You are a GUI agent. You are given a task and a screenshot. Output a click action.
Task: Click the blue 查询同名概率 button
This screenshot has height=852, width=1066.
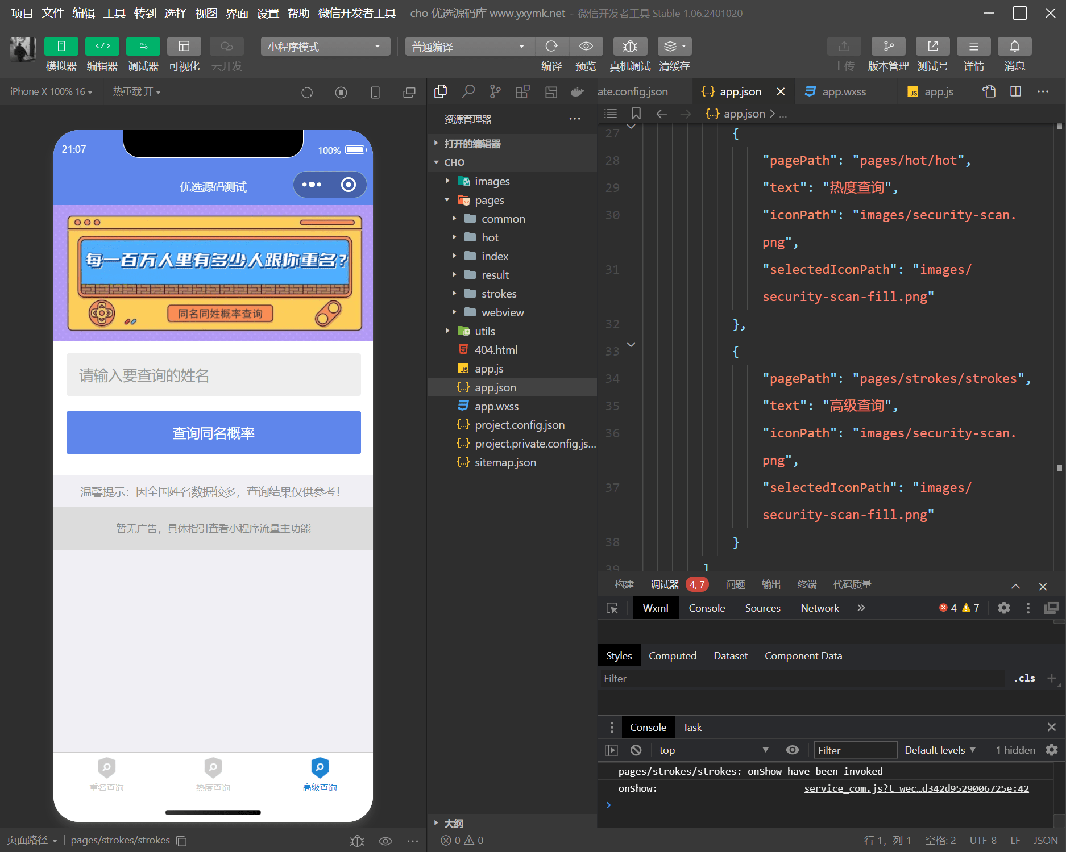tap(214, 433)
